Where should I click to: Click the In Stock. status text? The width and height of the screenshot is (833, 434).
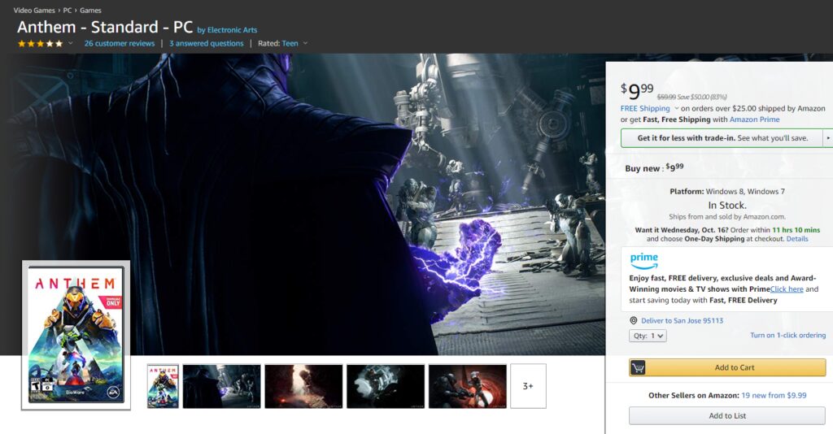tap(726, 205)
